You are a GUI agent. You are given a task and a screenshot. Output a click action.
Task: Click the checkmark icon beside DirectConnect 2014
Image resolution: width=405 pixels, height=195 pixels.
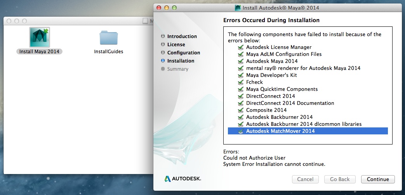click(x=241, y=96)
